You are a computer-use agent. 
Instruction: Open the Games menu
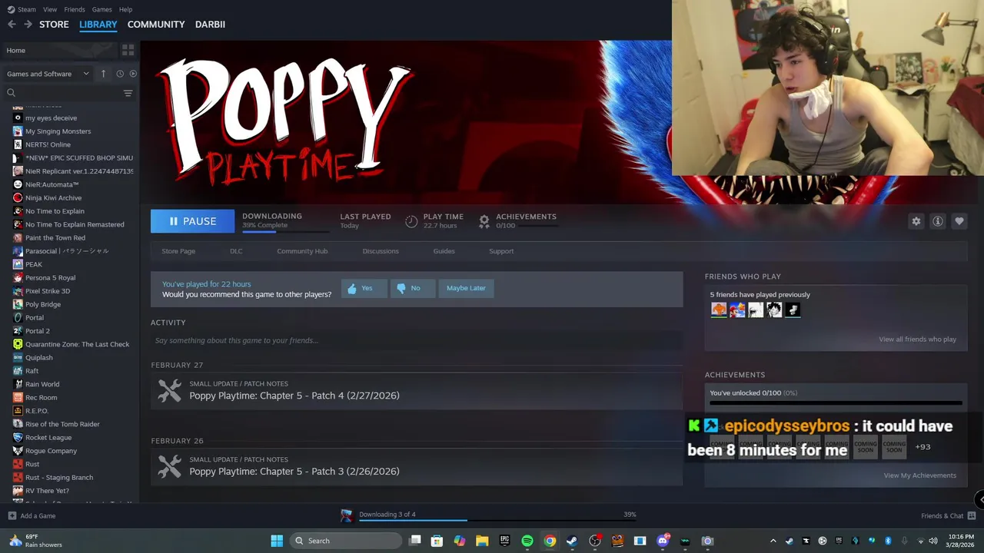[101, 9]
